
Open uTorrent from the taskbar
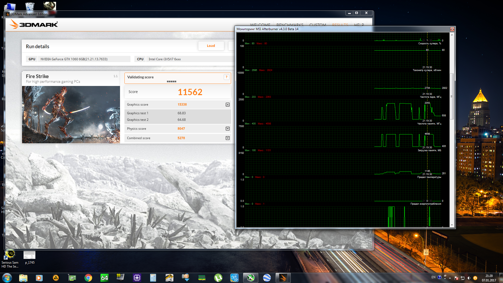(218, 278)
